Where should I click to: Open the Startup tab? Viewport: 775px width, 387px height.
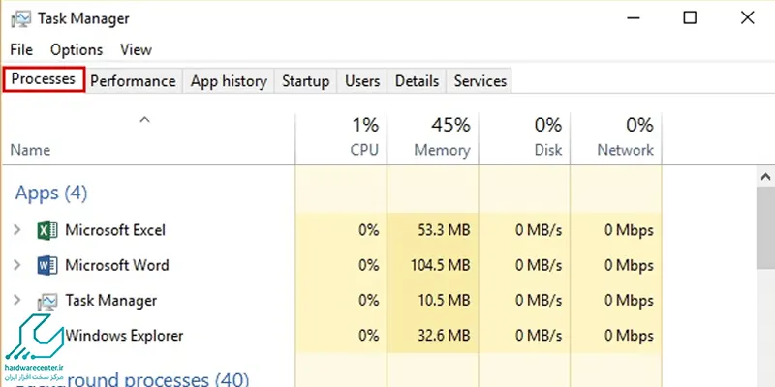coord(305,81)
